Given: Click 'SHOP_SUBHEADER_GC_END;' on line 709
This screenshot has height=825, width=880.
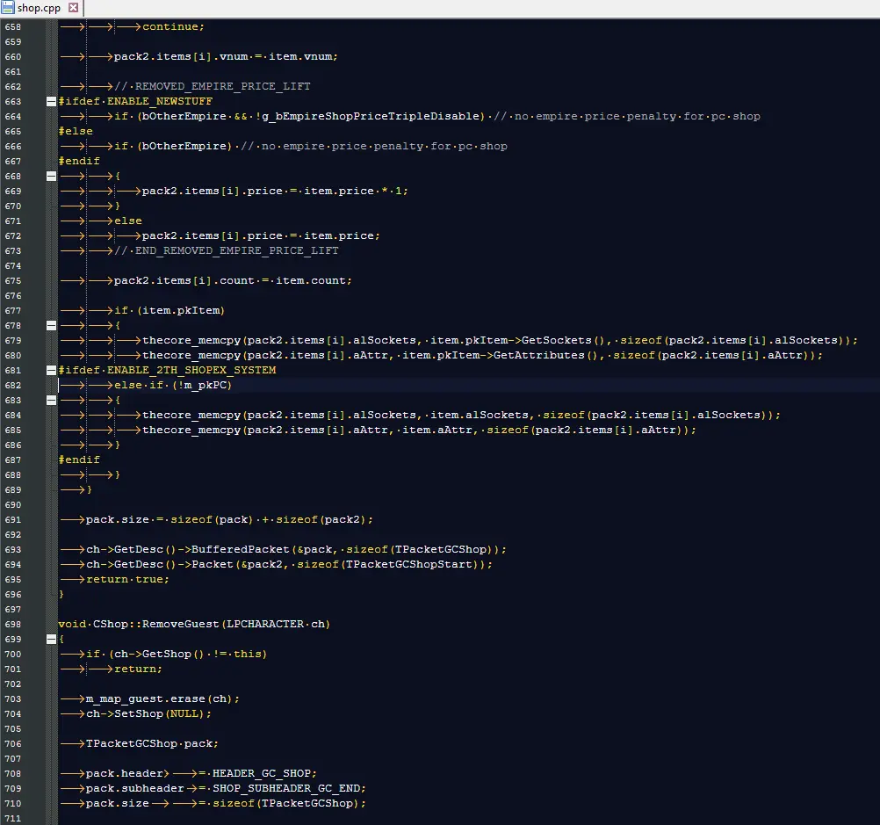Looking at the screenshot, I should 289,788.
